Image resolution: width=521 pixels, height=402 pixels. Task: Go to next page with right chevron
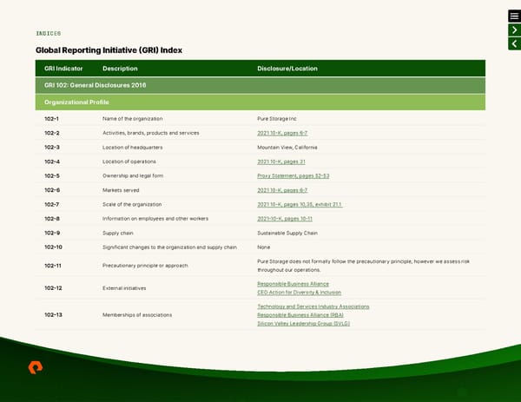[x=513, y=31]
